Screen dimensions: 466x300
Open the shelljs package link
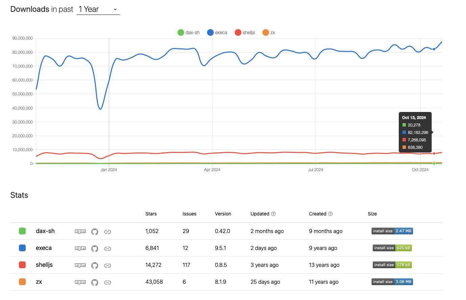pyautogui.click(x=44, y=265)
